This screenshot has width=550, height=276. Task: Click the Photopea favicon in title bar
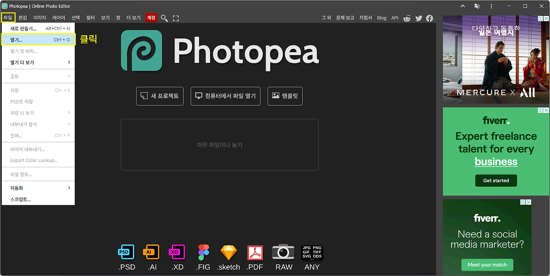pos(5,6)
